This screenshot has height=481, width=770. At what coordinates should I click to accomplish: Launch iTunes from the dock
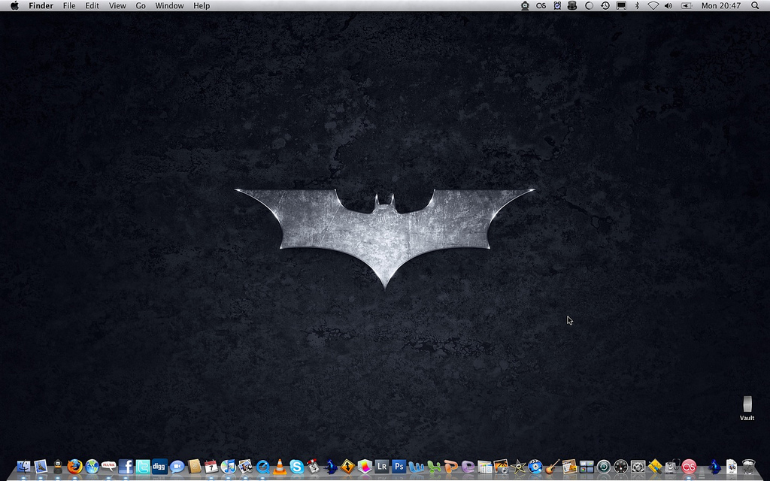tap(228, 466)
